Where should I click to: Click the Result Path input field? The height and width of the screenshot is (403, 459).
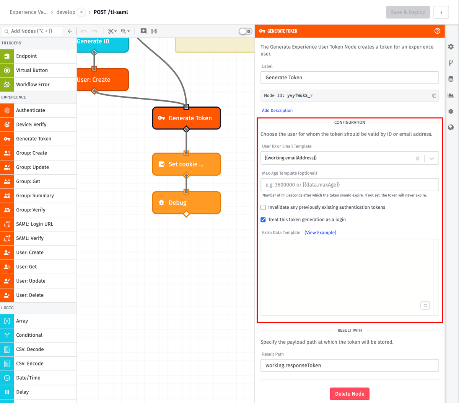350,365
